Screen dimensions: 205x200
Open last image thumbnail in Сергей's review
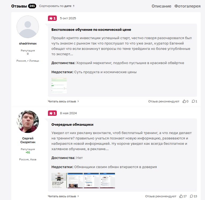pos(107,180)
